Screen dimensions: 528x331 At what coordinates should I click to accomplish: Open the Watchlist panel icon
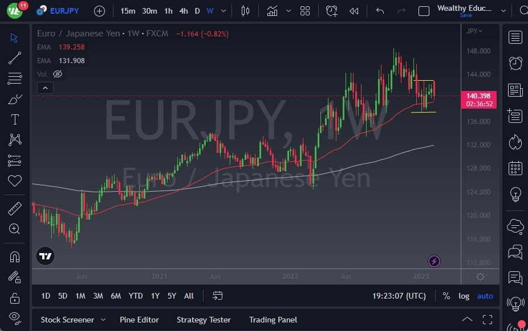coord(515,37)
